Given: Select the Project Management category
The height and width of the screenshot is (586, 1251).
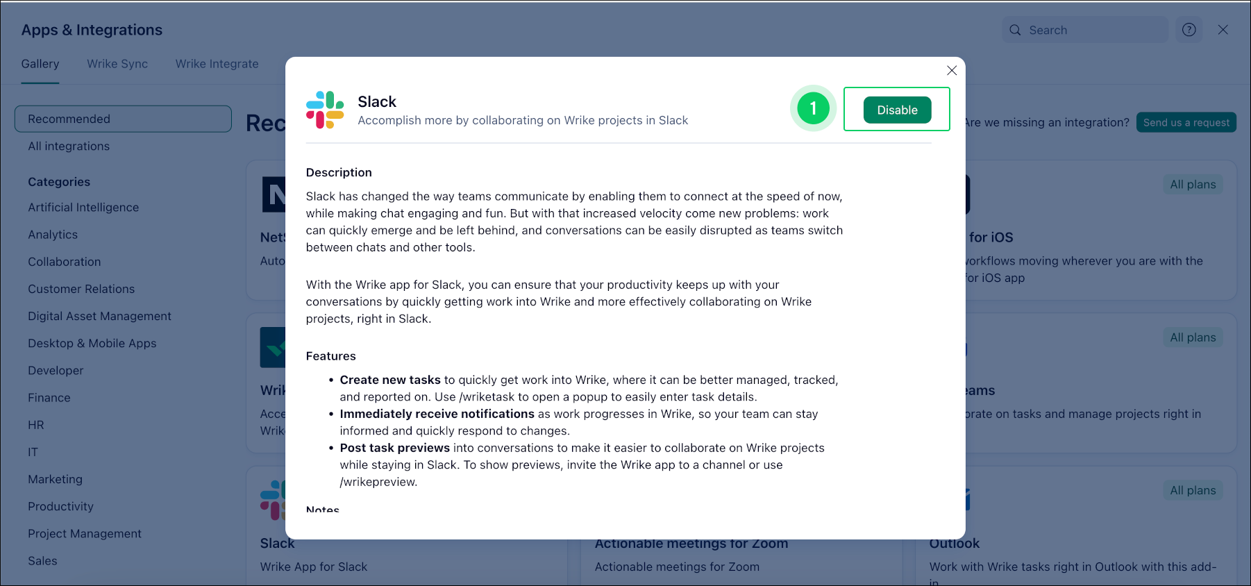Looking at the screenshot, I should (x=84, y=533).
